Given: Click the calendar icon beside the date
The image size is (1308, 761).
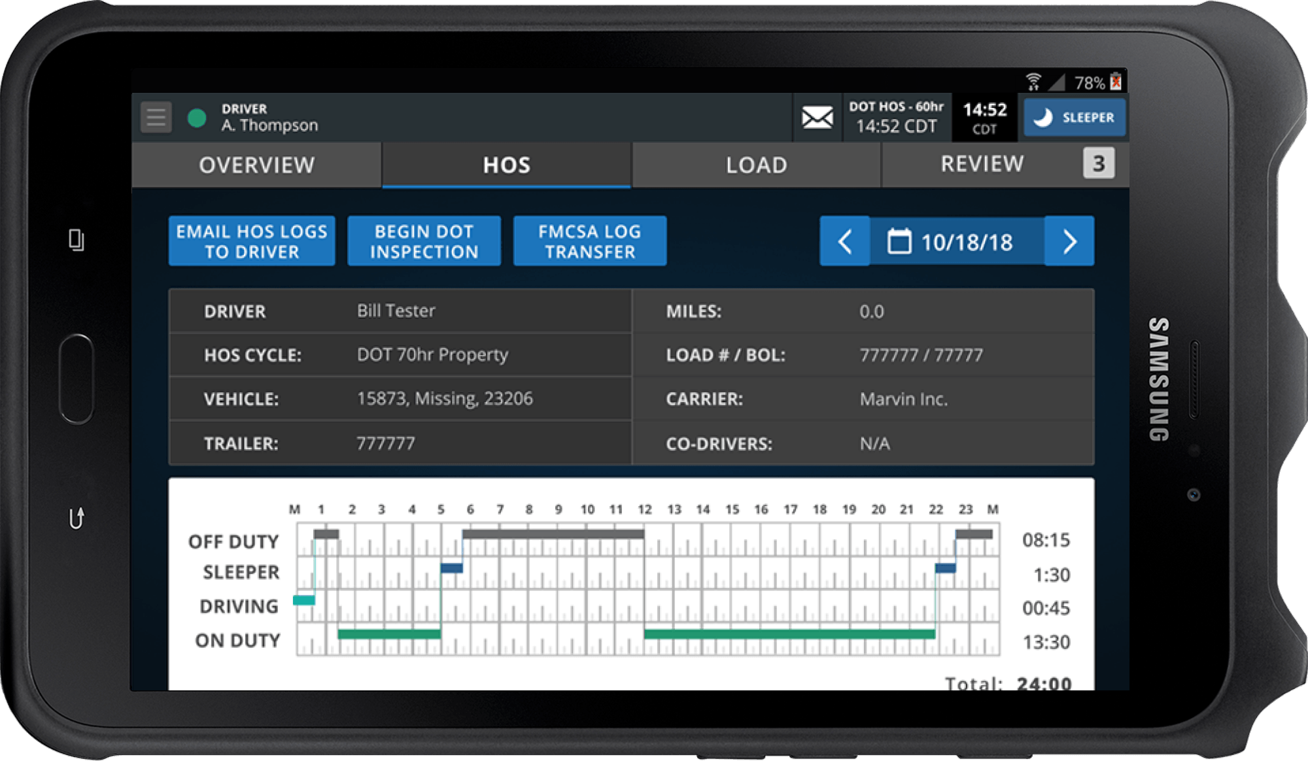Looking at the screenshot, I should click(899, 241).
